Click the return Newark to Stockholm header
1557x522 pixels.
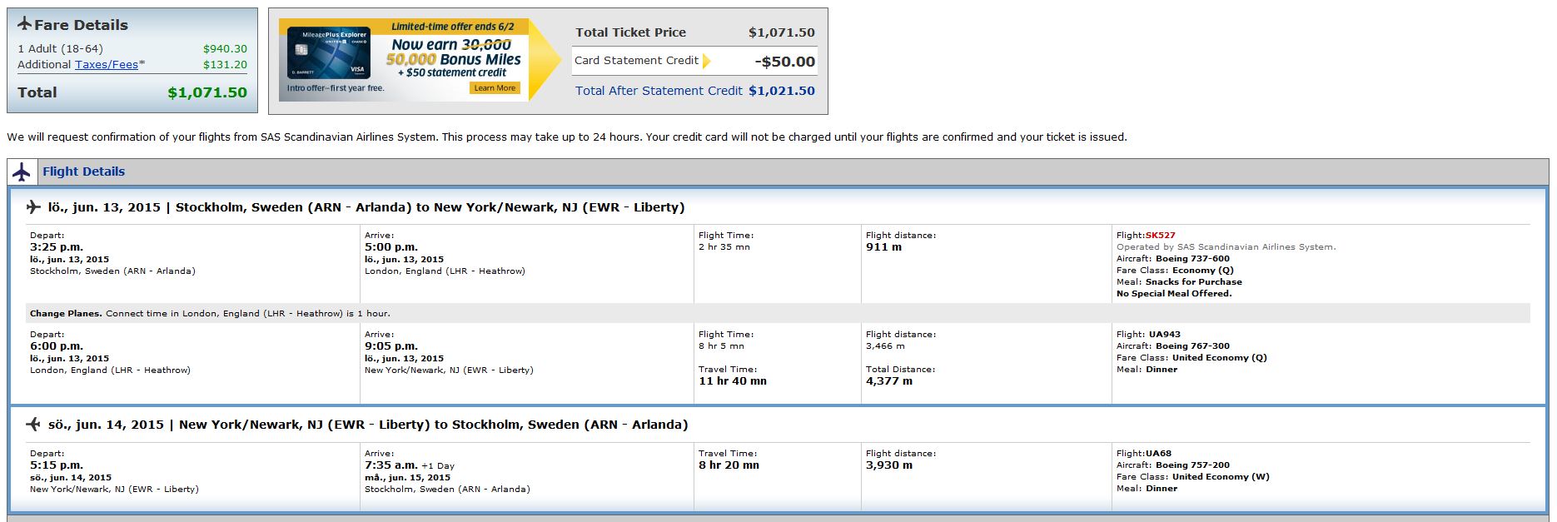tap(368, 425)
